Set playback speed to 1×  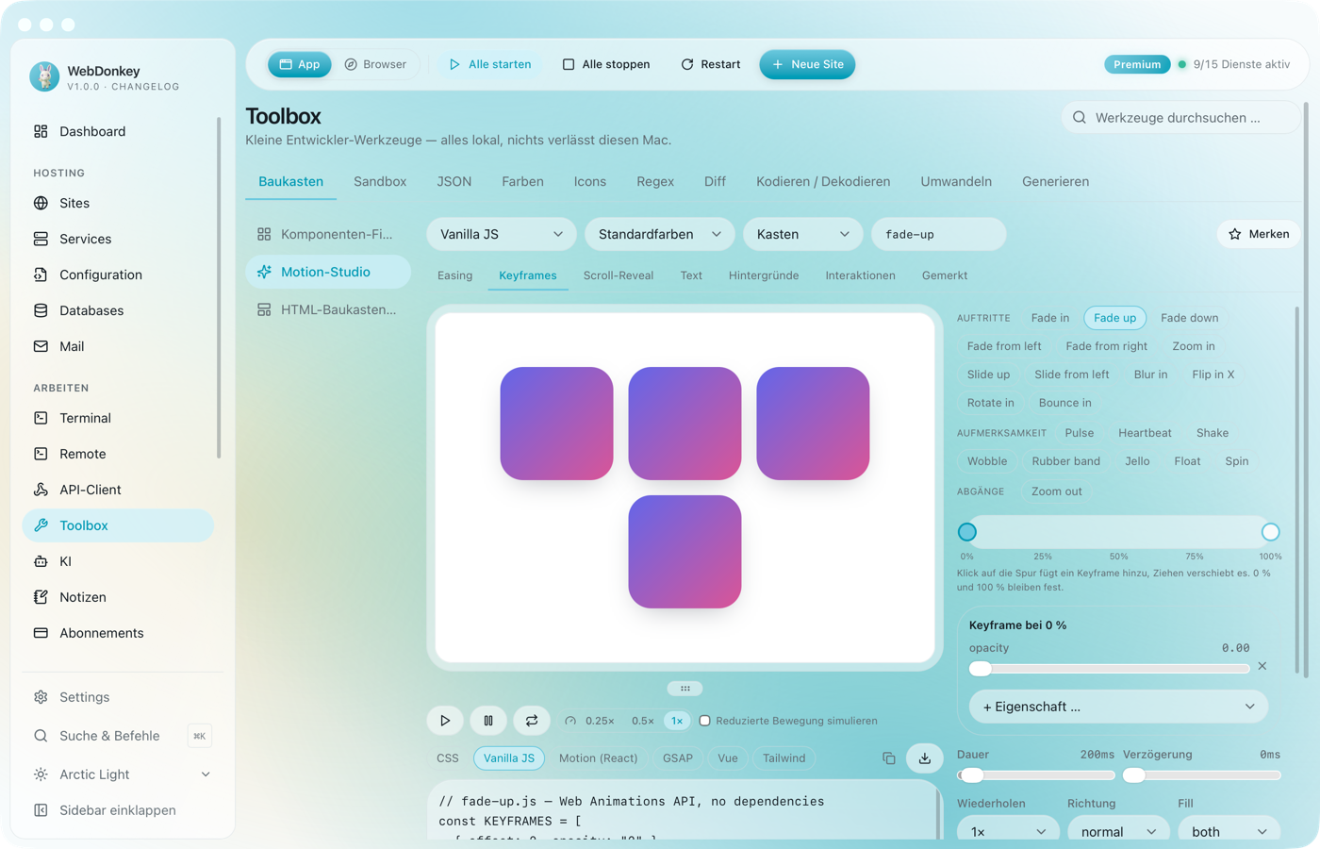coord(677,721)
